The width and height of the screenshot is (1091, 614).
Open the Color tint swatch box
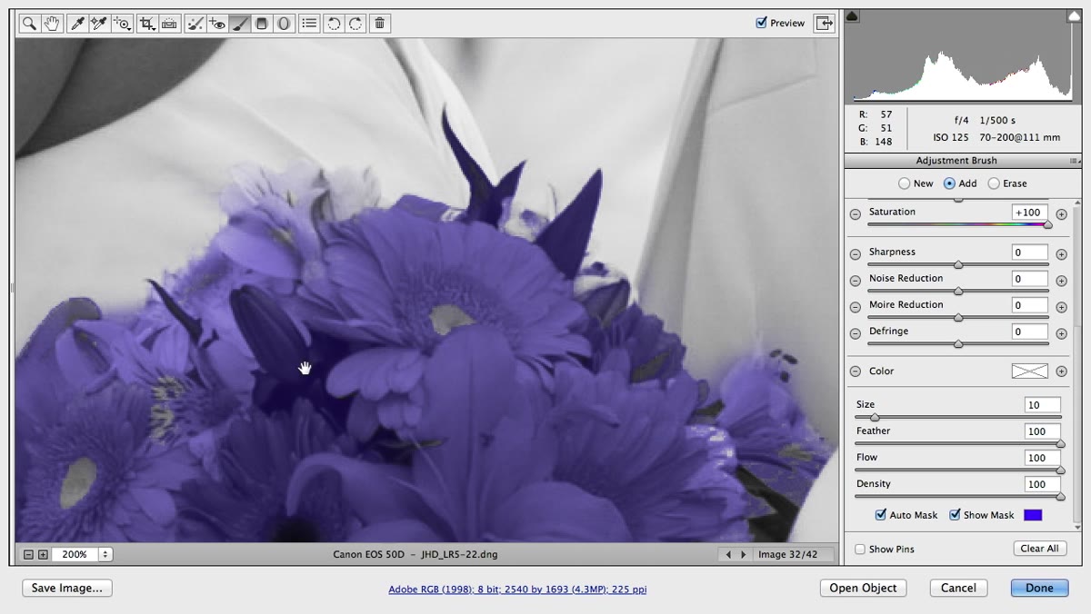(1030, 371)
